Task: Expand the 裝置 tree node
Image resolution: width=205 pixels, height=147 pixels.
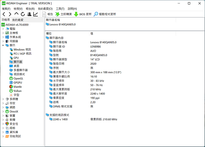Action: coord(3,115)
